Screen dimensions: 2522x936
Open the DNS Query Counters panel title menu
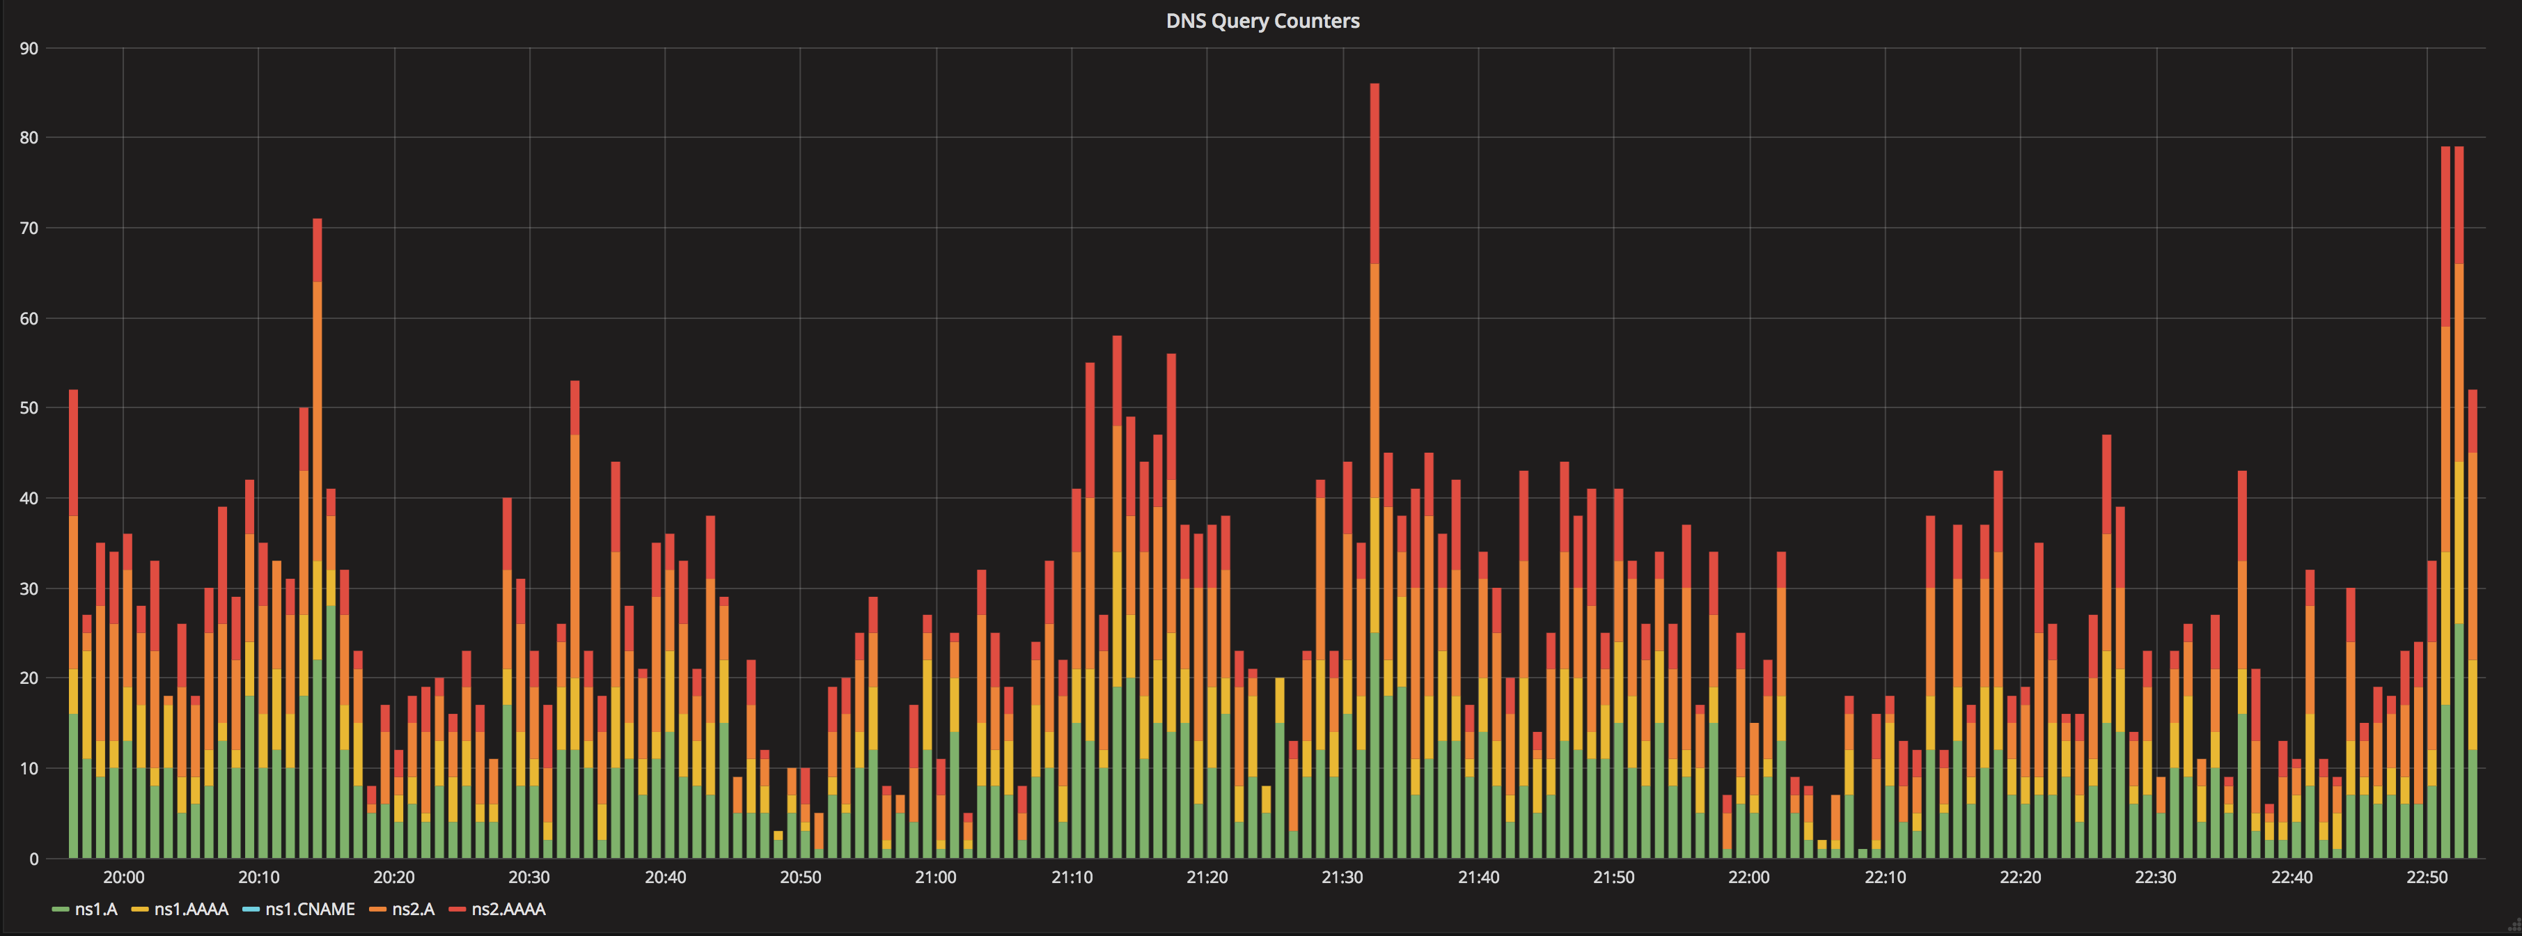click(1262, 21)
